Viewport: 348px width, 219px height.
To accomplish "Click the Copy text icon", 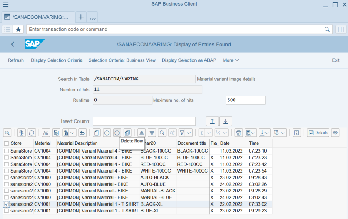I will pos(56,133).
